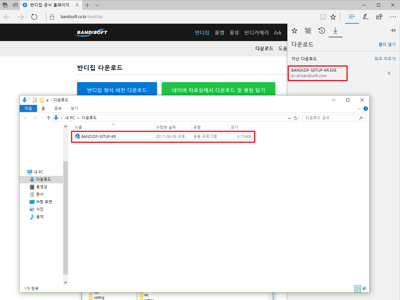Screen dimensions: 400x300
Task: Open BANDIZIP-SETUP-KR.EXE entry in downloads pane
Action: (x=318, y=73)
